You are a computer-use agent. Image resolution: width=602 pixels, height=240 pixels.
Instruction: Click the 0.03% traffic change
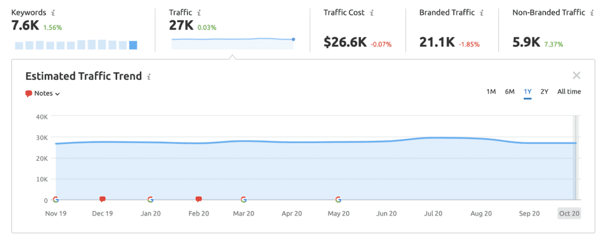(x=207, y=28)
